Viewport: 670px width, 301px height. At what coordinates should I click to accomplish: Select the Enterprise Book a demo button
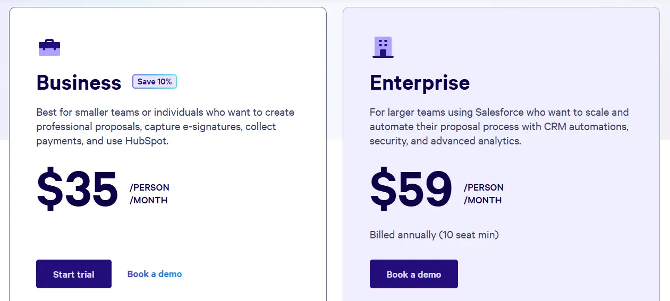tap(414, 274)
